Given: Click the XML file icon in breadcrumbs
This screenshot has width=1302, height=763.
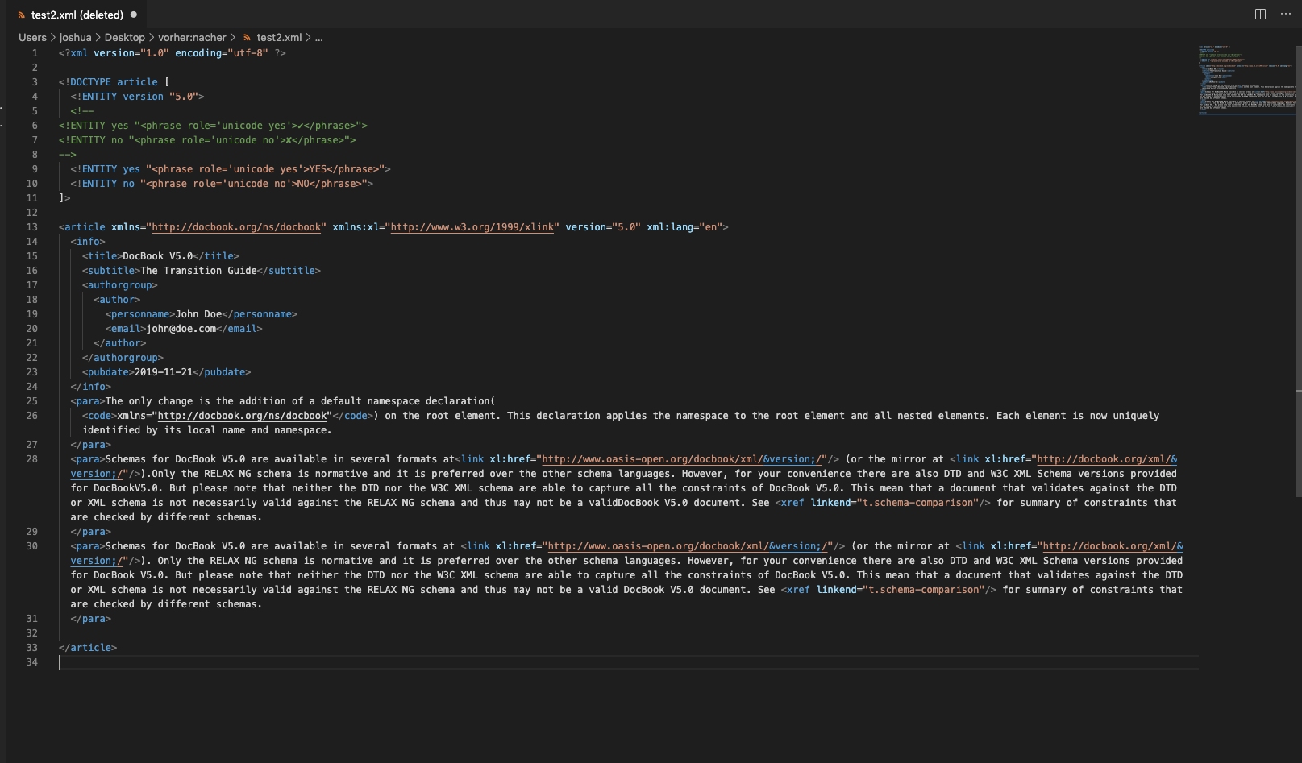Looking at the screenshot, I should 247,38.
